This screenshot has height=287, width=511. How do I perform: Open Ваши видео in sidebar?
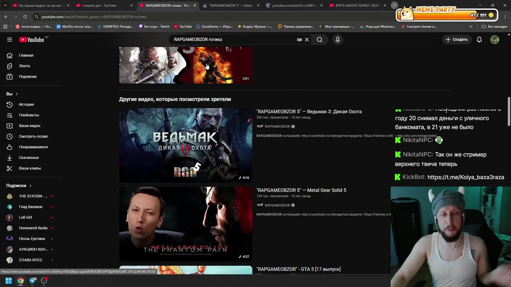pyautogui.click(x=30, y=126)
